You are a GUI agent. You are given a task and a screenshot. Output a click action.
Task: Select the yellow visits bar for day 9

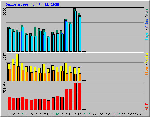(x=44, y=72)
